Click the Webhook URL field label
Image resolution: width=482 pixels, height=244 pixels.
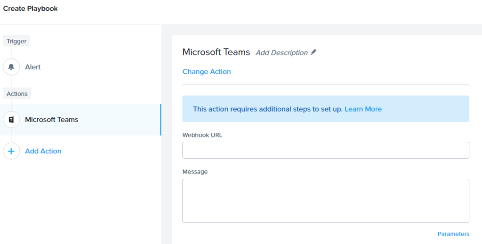pyautogui.click(x=202, y=135)
